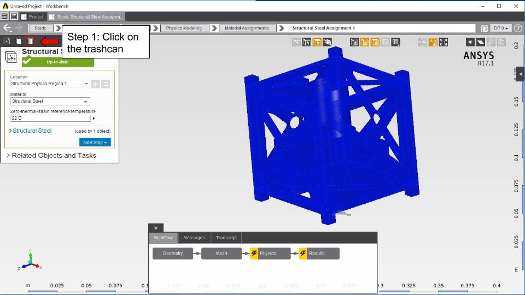
Task: Select the Study: Structural Steel Assignment tab
Action: tap(86, 17)
